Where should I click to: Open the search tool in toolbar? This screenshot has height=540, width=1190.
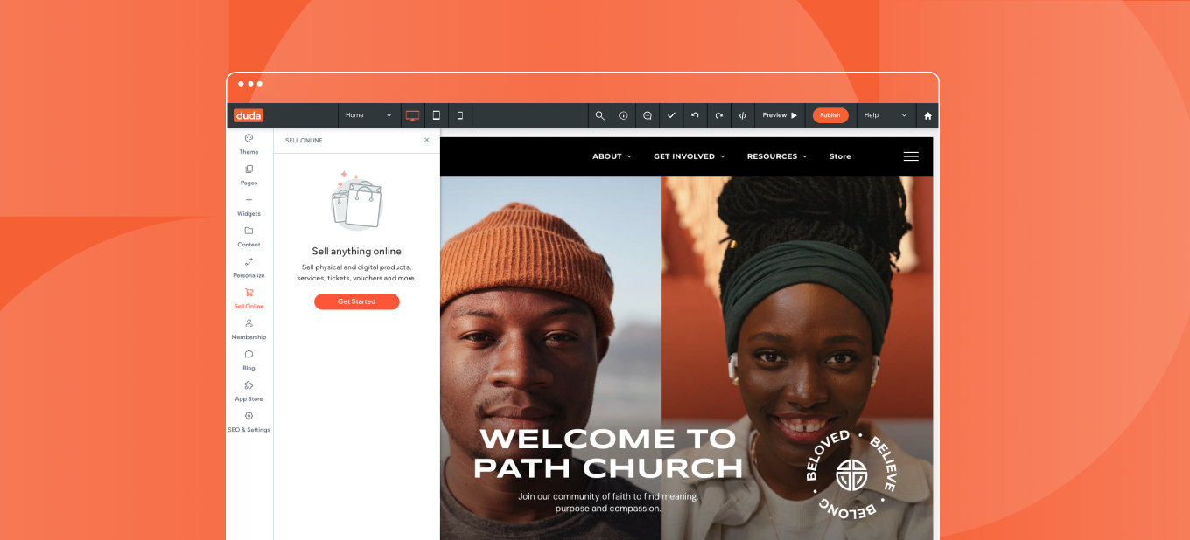599,115
